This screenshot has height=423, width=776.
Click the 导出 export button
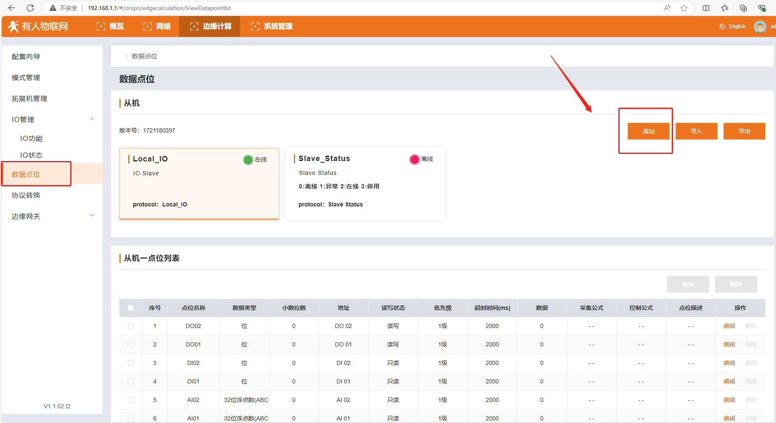744,131
